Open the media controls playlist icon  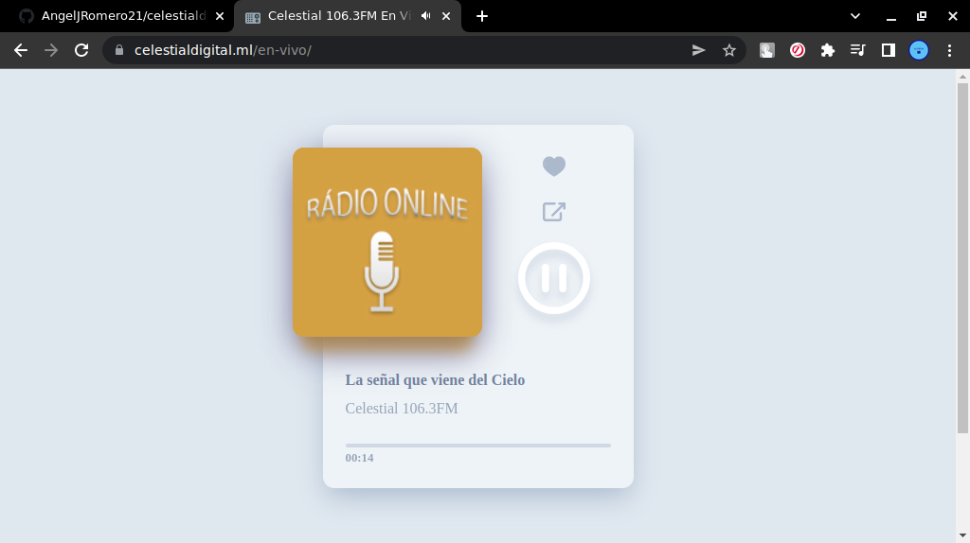click(x=858, y=50)
